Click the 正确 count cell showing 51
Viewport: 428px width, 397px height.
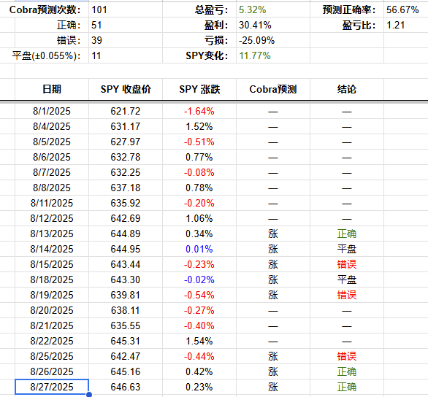tap(126, 25)
